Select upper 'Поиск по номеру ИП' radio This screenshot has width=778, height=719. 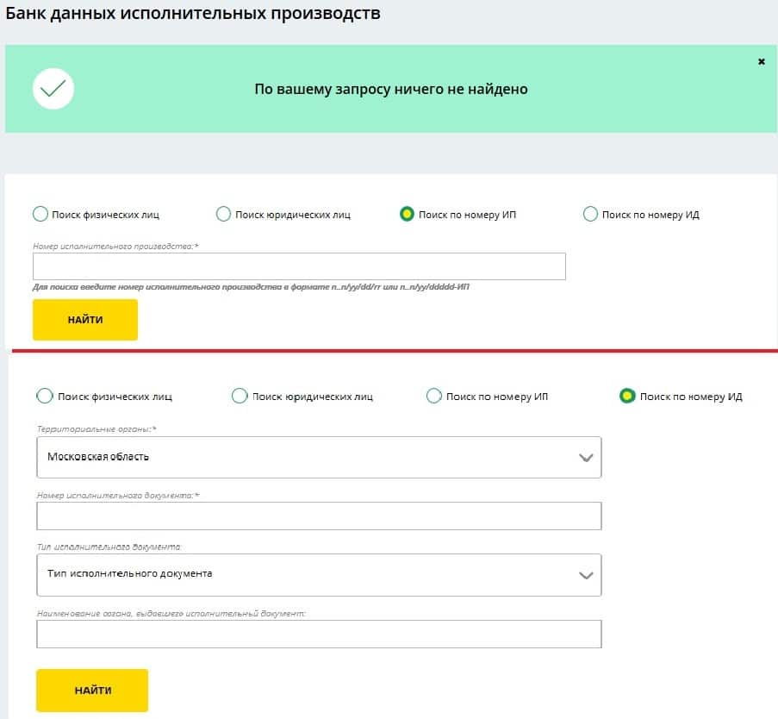407,214
